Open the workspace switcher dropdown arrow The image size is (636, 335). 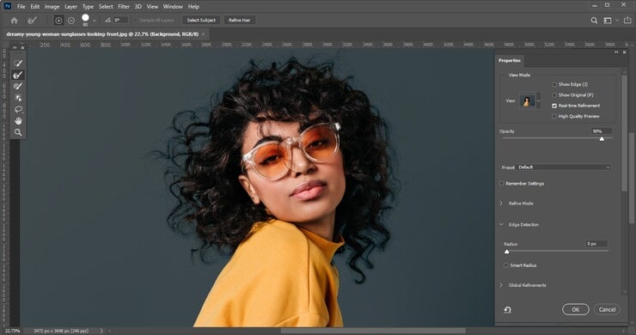coord(617,21)
